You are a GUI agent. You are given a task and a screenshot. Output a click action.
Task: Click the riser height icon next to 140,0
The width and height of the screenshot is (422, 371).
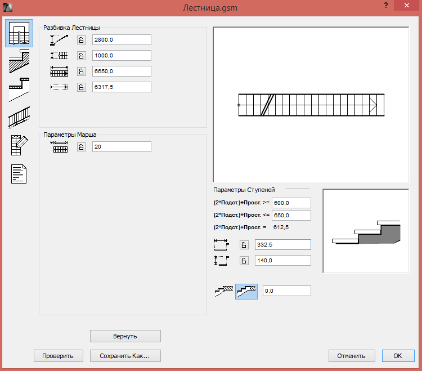[221, 261]
